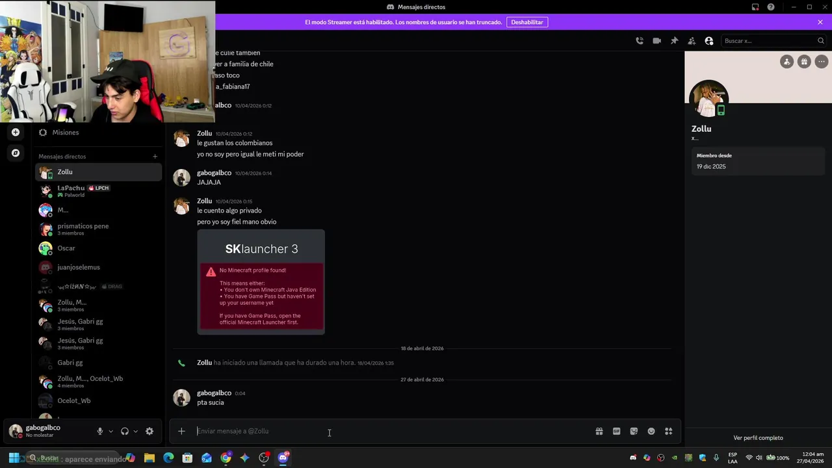Open volume control in system tray
Screen dimensions: 832x468
(x=759, y=458)
